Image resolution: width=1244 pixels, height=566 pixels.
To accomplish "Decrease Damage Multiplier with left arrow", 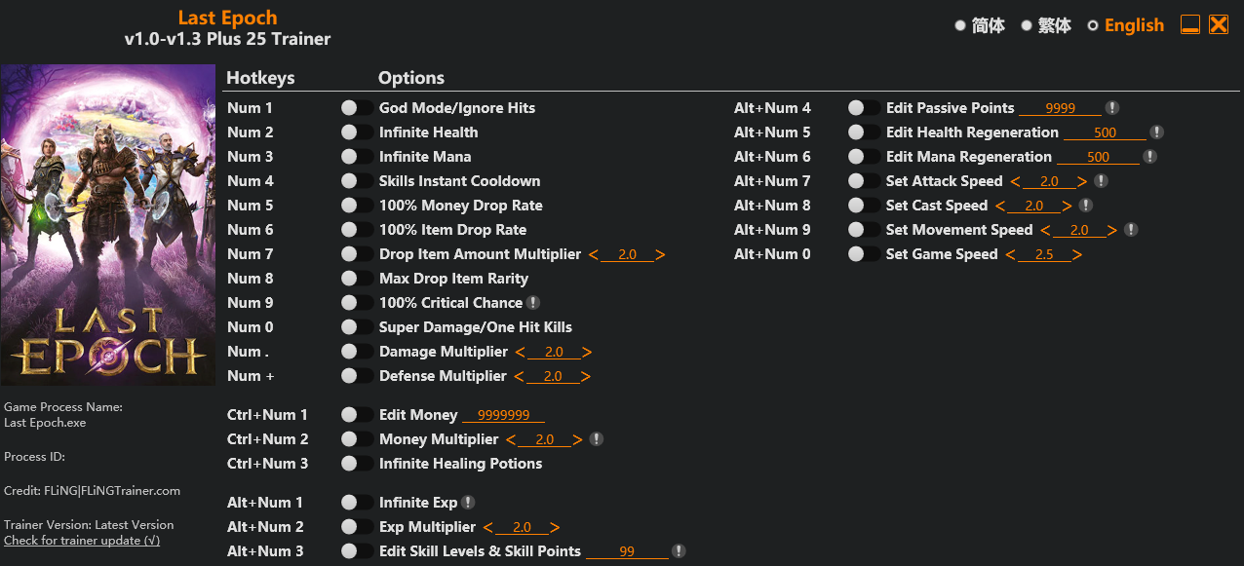I will pos(520,352).
